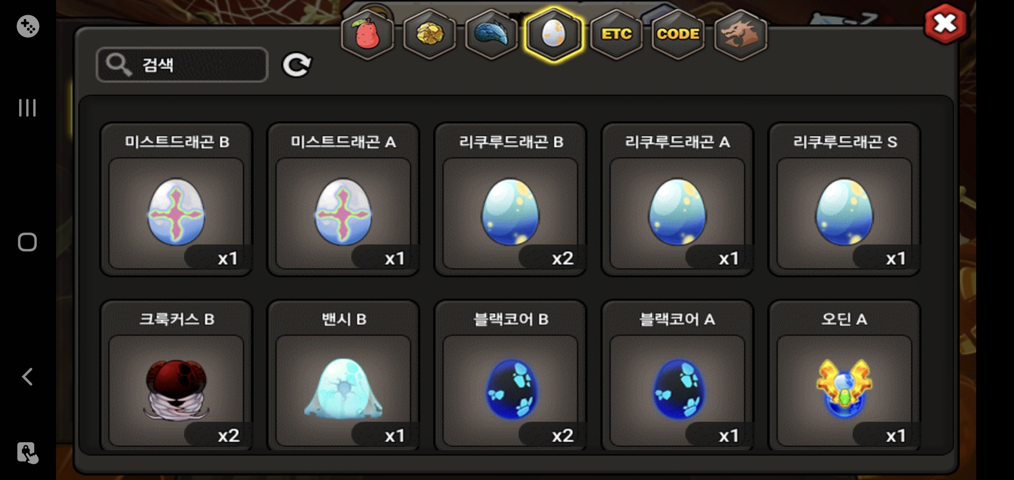Select the 미스트드래곤 A egg
Viewport: 1014px width, 480px height.
[x=343, y=199]
